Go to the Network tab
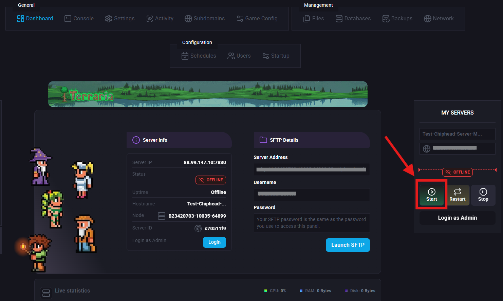Image resolution: width=503 pixels, height=301 pixels. click(439, 19)
